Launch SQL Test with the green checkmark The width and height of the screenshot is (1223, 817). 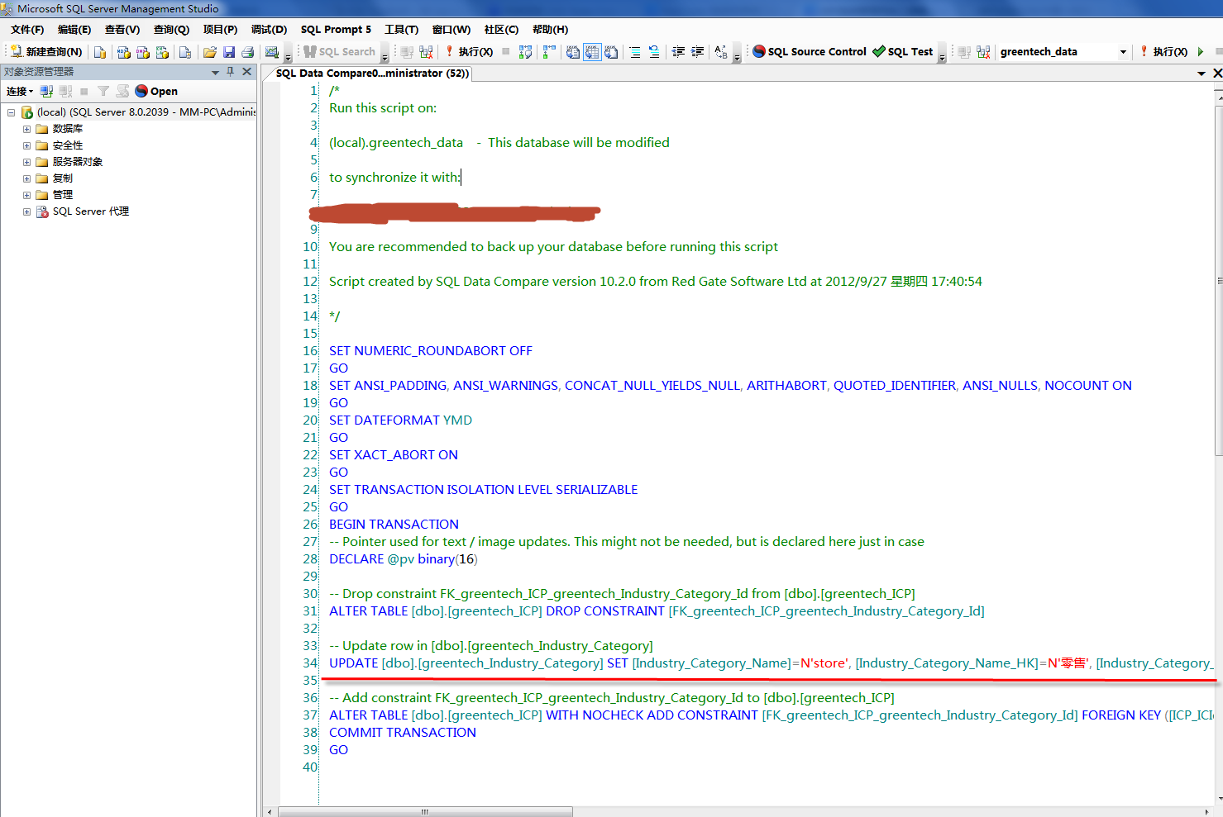[x=902, y=52]
